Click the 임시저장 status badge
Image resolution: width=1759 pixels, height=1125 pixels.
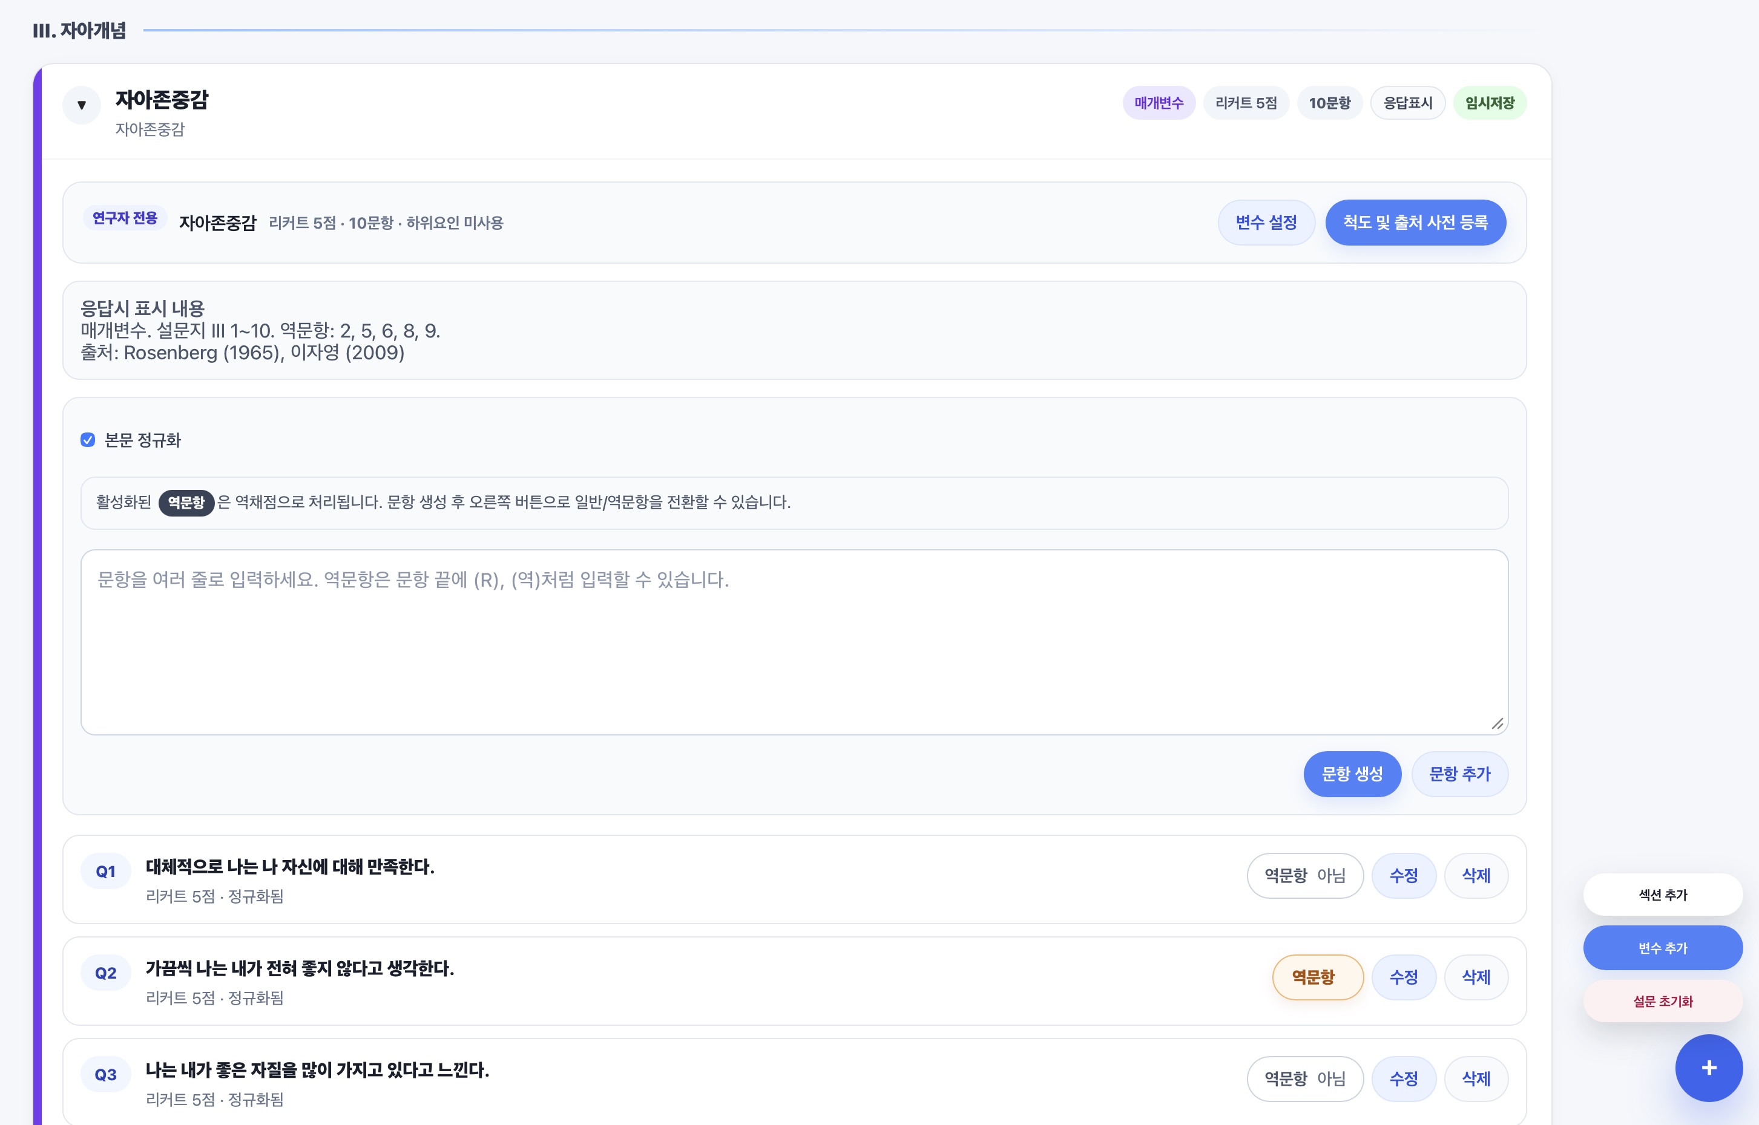click(x=1489, y=103)
